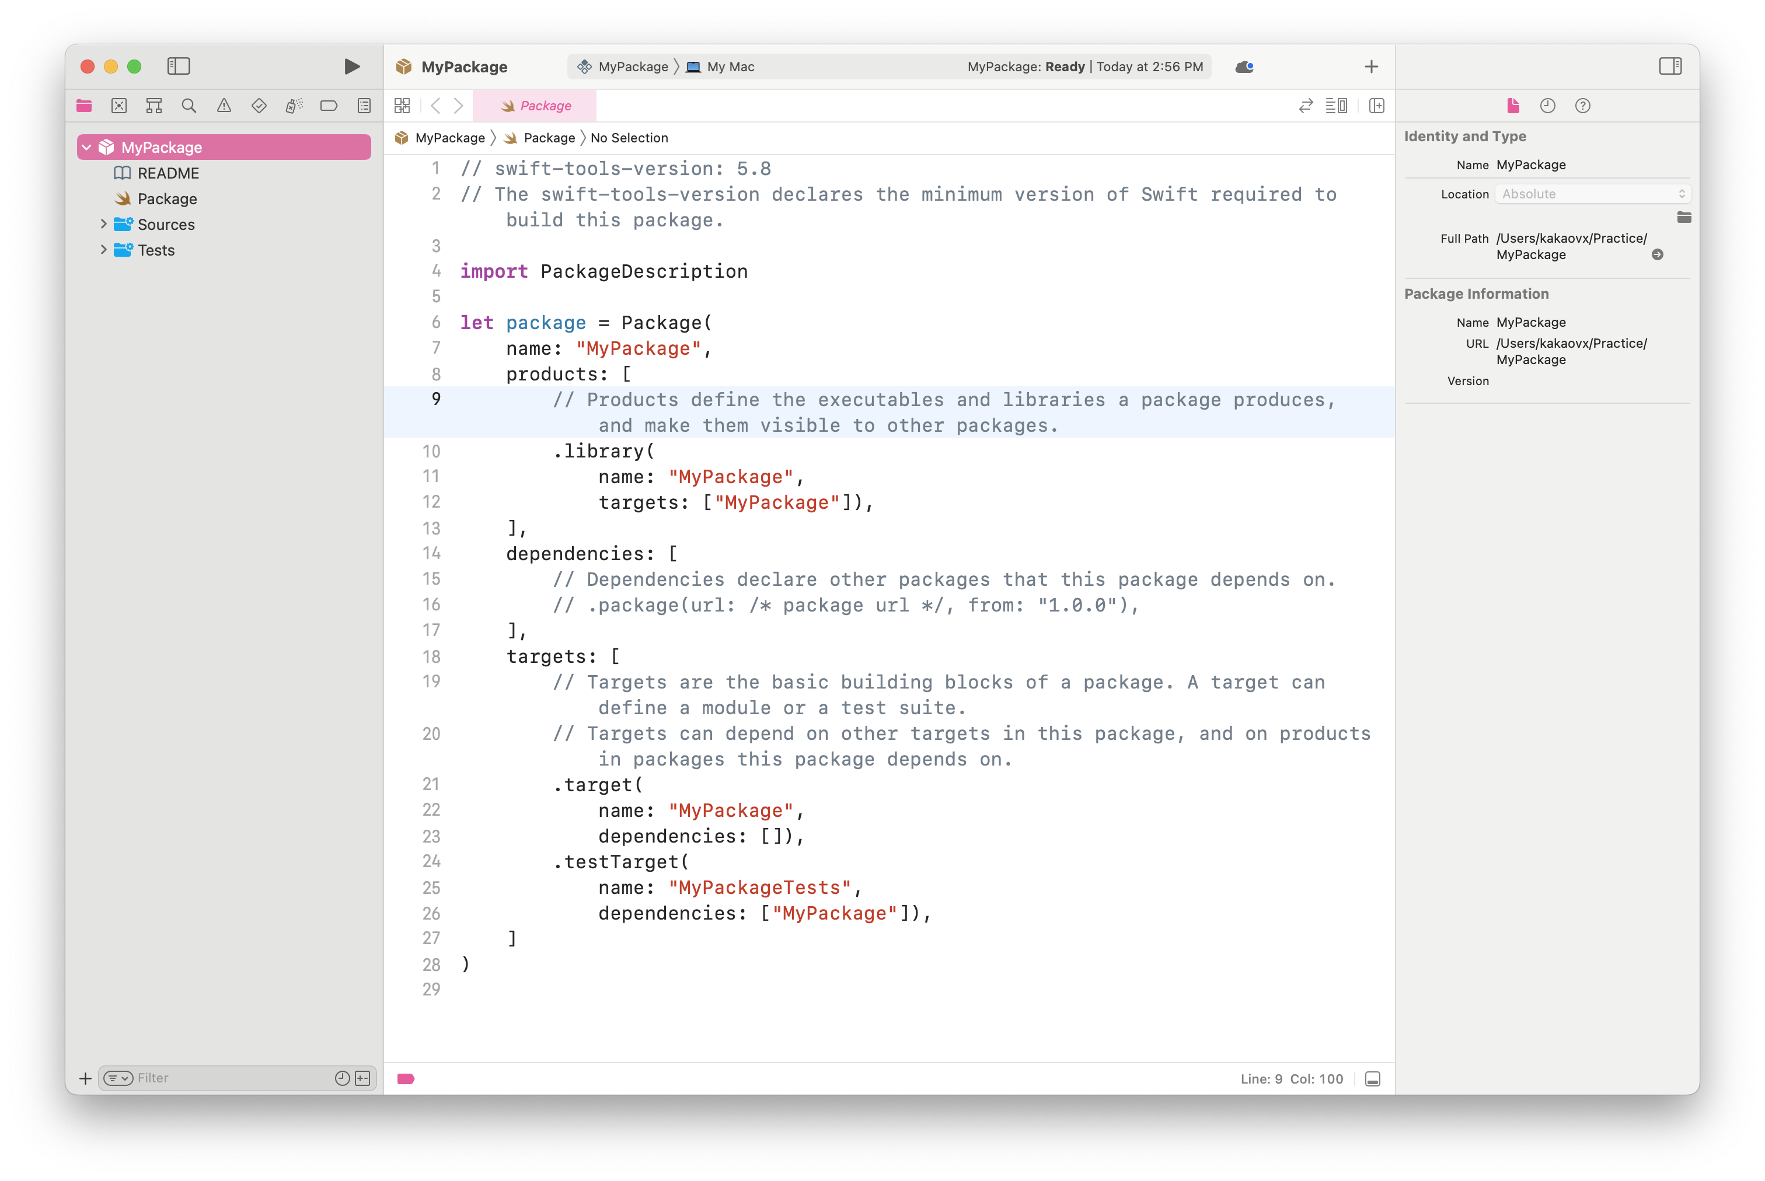Open the Report navigator
Image resolution: width=1765 pixels, height=1181 pixels.
coord(364,106)
